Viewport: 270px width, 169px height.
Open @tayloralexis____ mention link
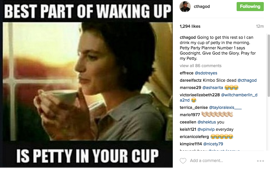[x=225, y=107]
